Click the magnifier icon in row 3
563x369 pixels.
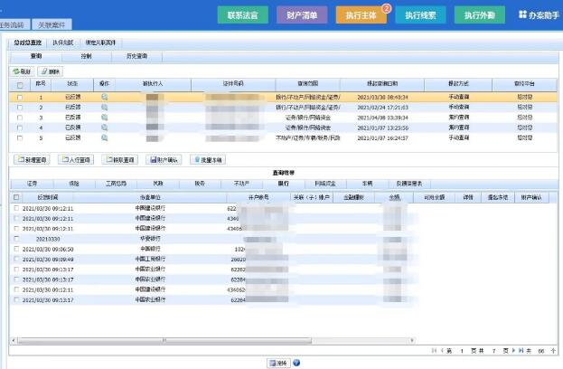[105, 118]
